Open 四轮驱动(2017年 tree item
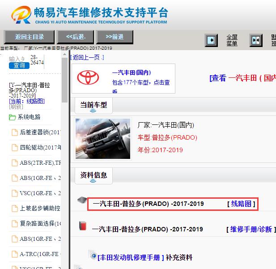Screen dimensions: 276x269 pyautogui.click(x=40, y=147)
